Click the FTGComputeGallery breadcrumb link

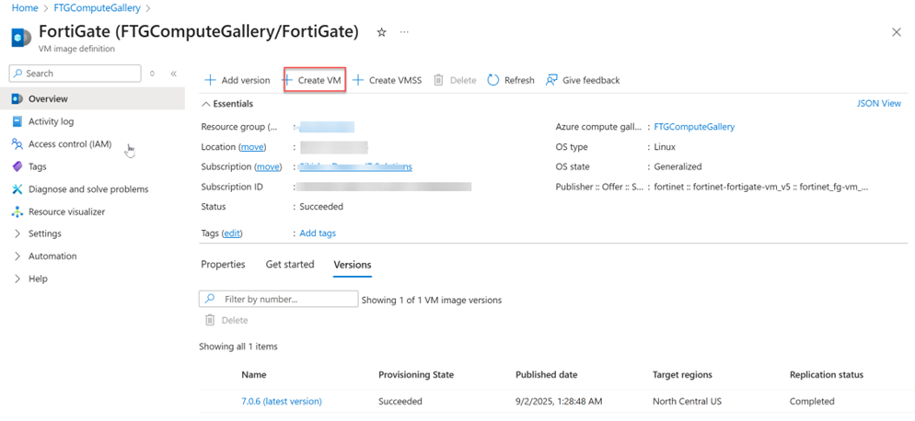point(97,8)
